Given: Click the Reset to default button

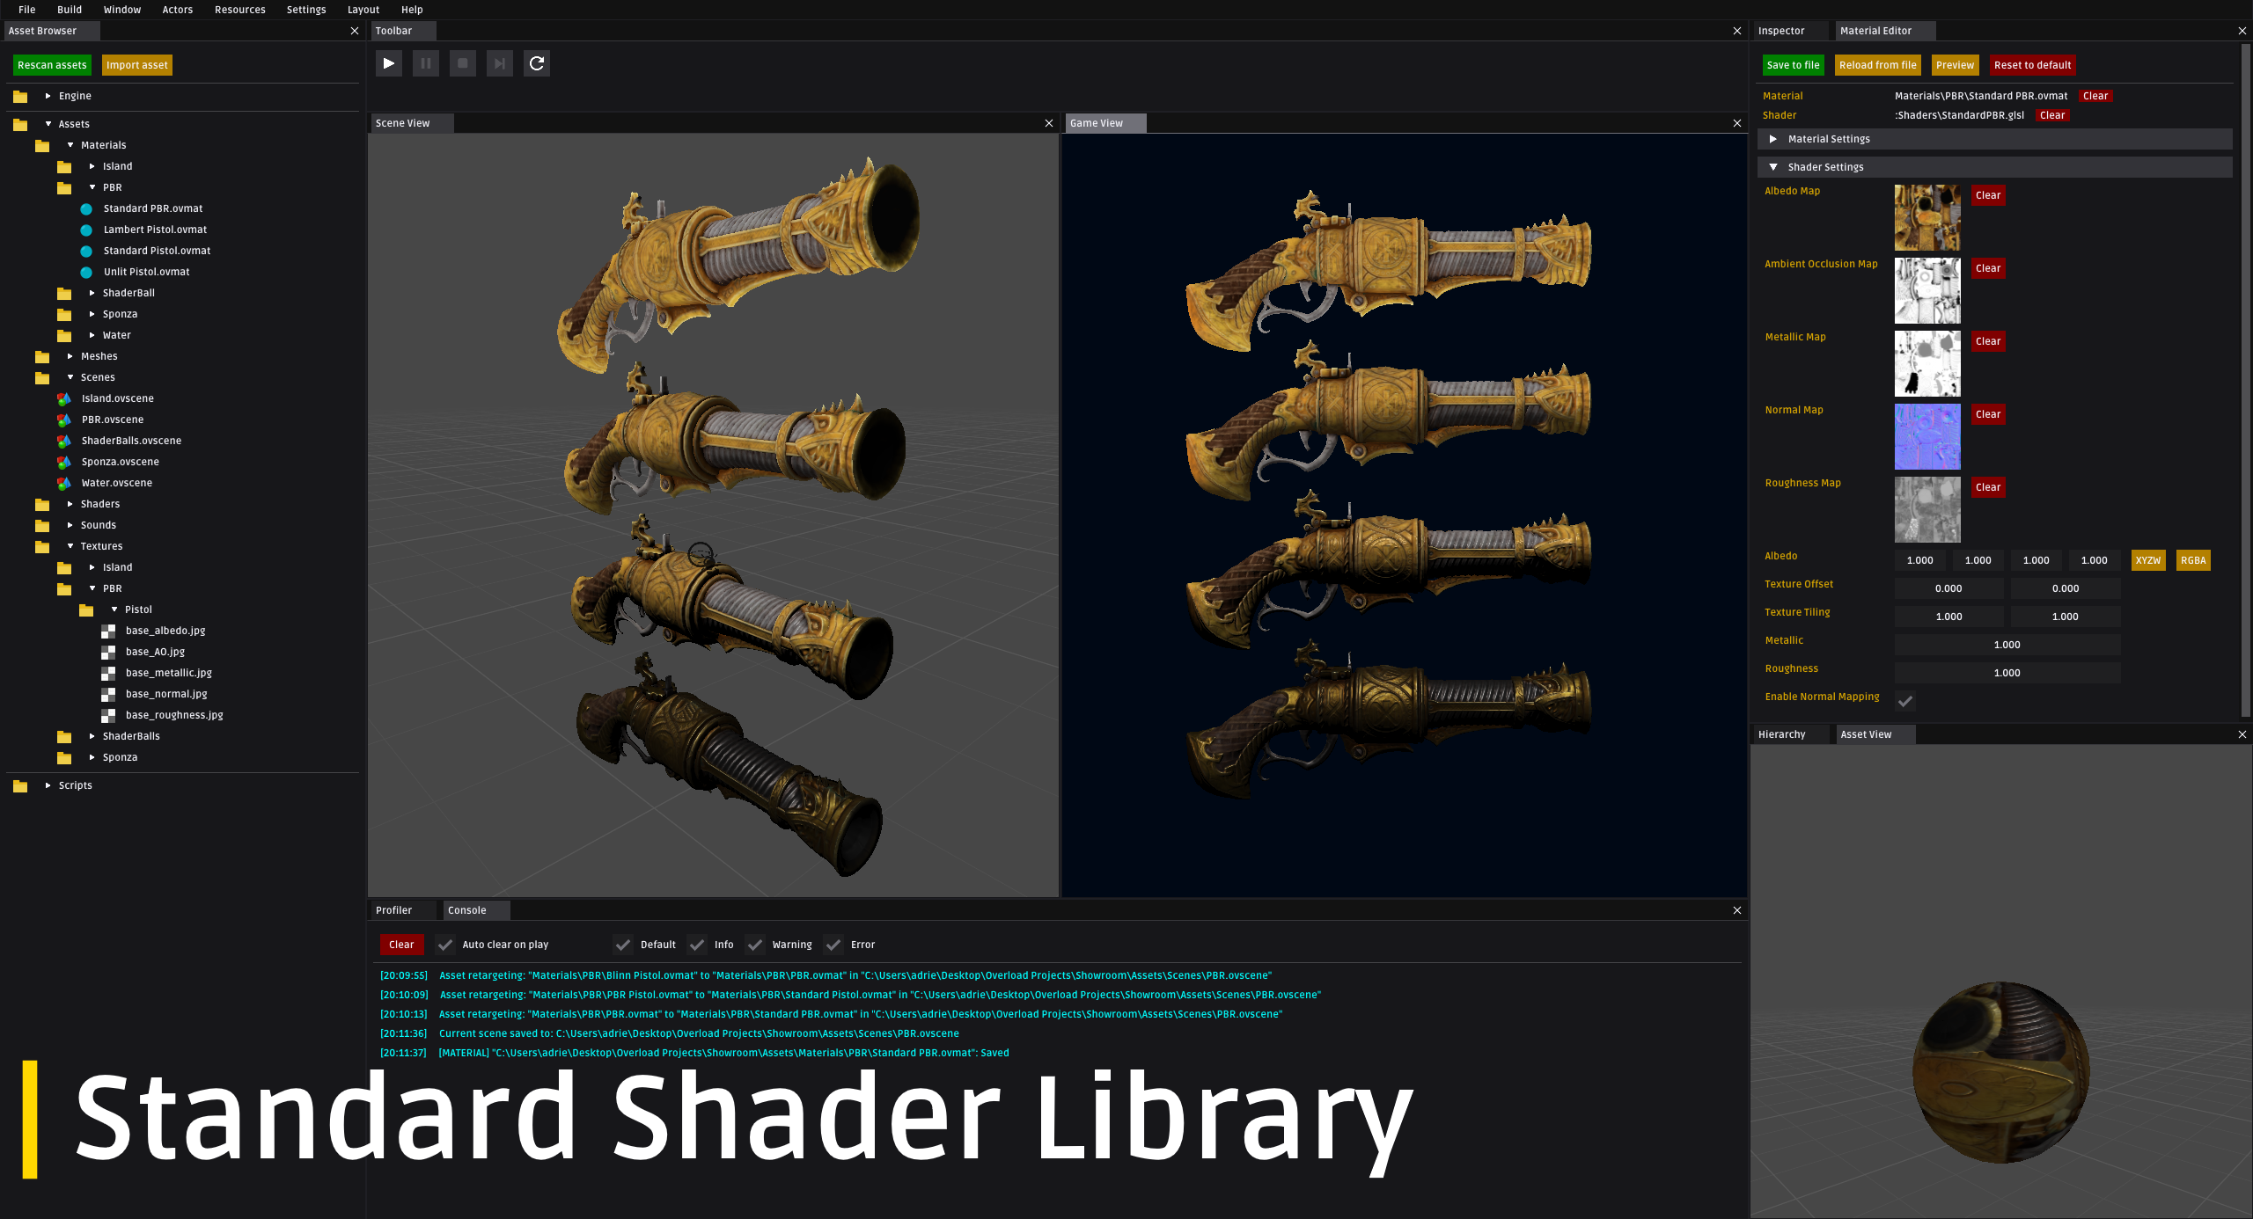Looking at the screenshot, I should (2030, 64).
